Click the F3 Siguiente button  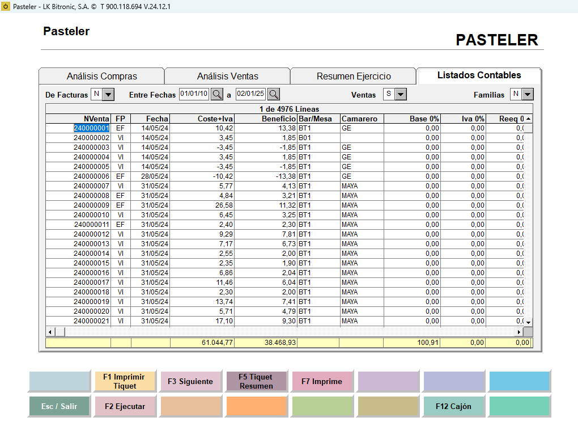tap(190, 381)
